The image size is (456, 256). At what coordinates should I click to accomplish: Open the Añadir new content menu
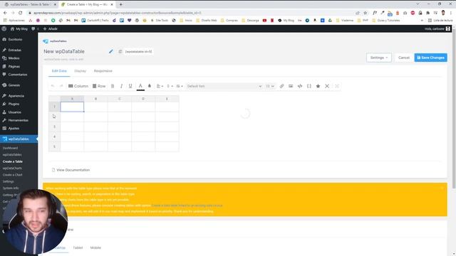point(51,28)
